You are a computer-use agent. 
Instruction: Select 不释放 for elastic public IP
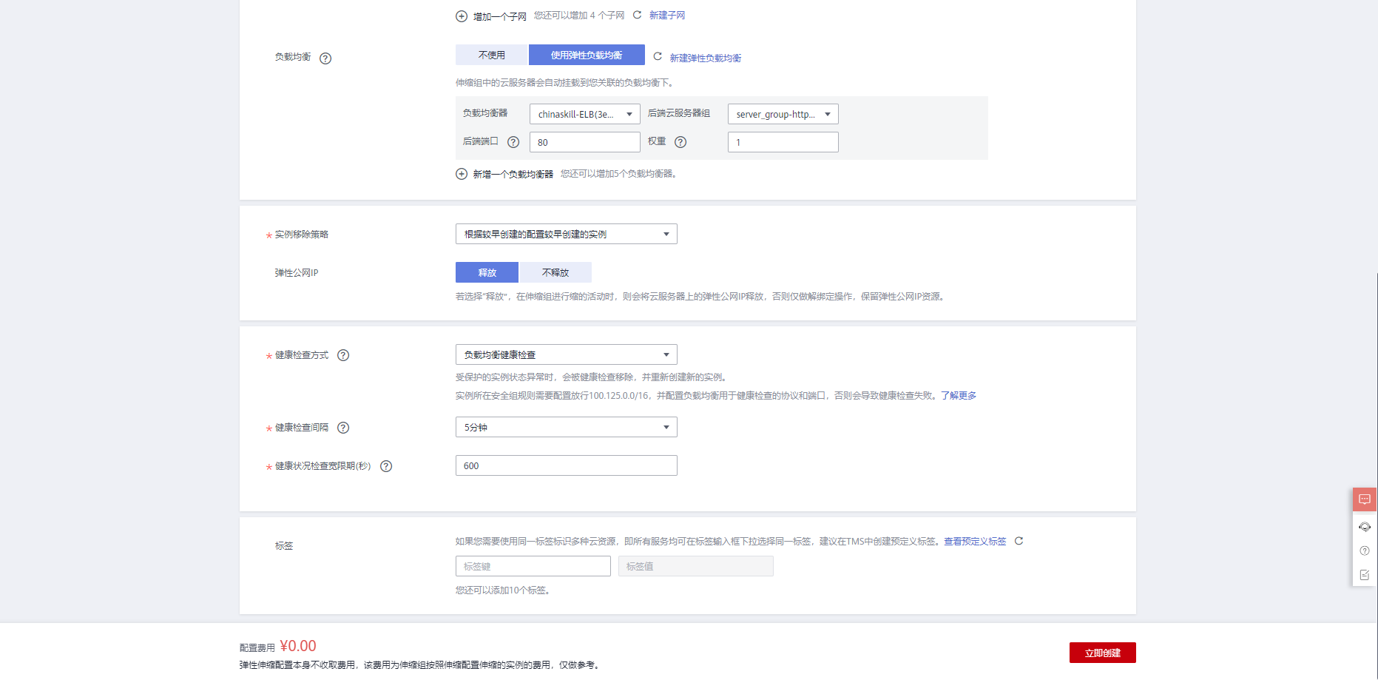coord(555,272)
